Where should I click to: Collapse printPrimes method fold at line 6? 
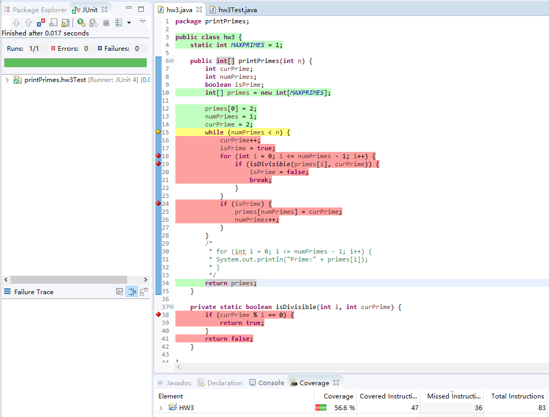tap(171, 61)
